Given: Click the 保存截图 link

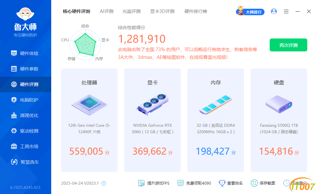Looking at the screenshot, I should (267, 183).
